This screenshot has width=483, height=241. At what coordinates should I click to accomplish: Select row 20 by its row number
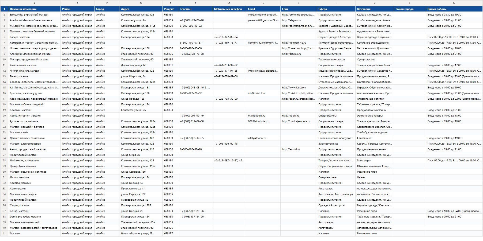[4, 116]
